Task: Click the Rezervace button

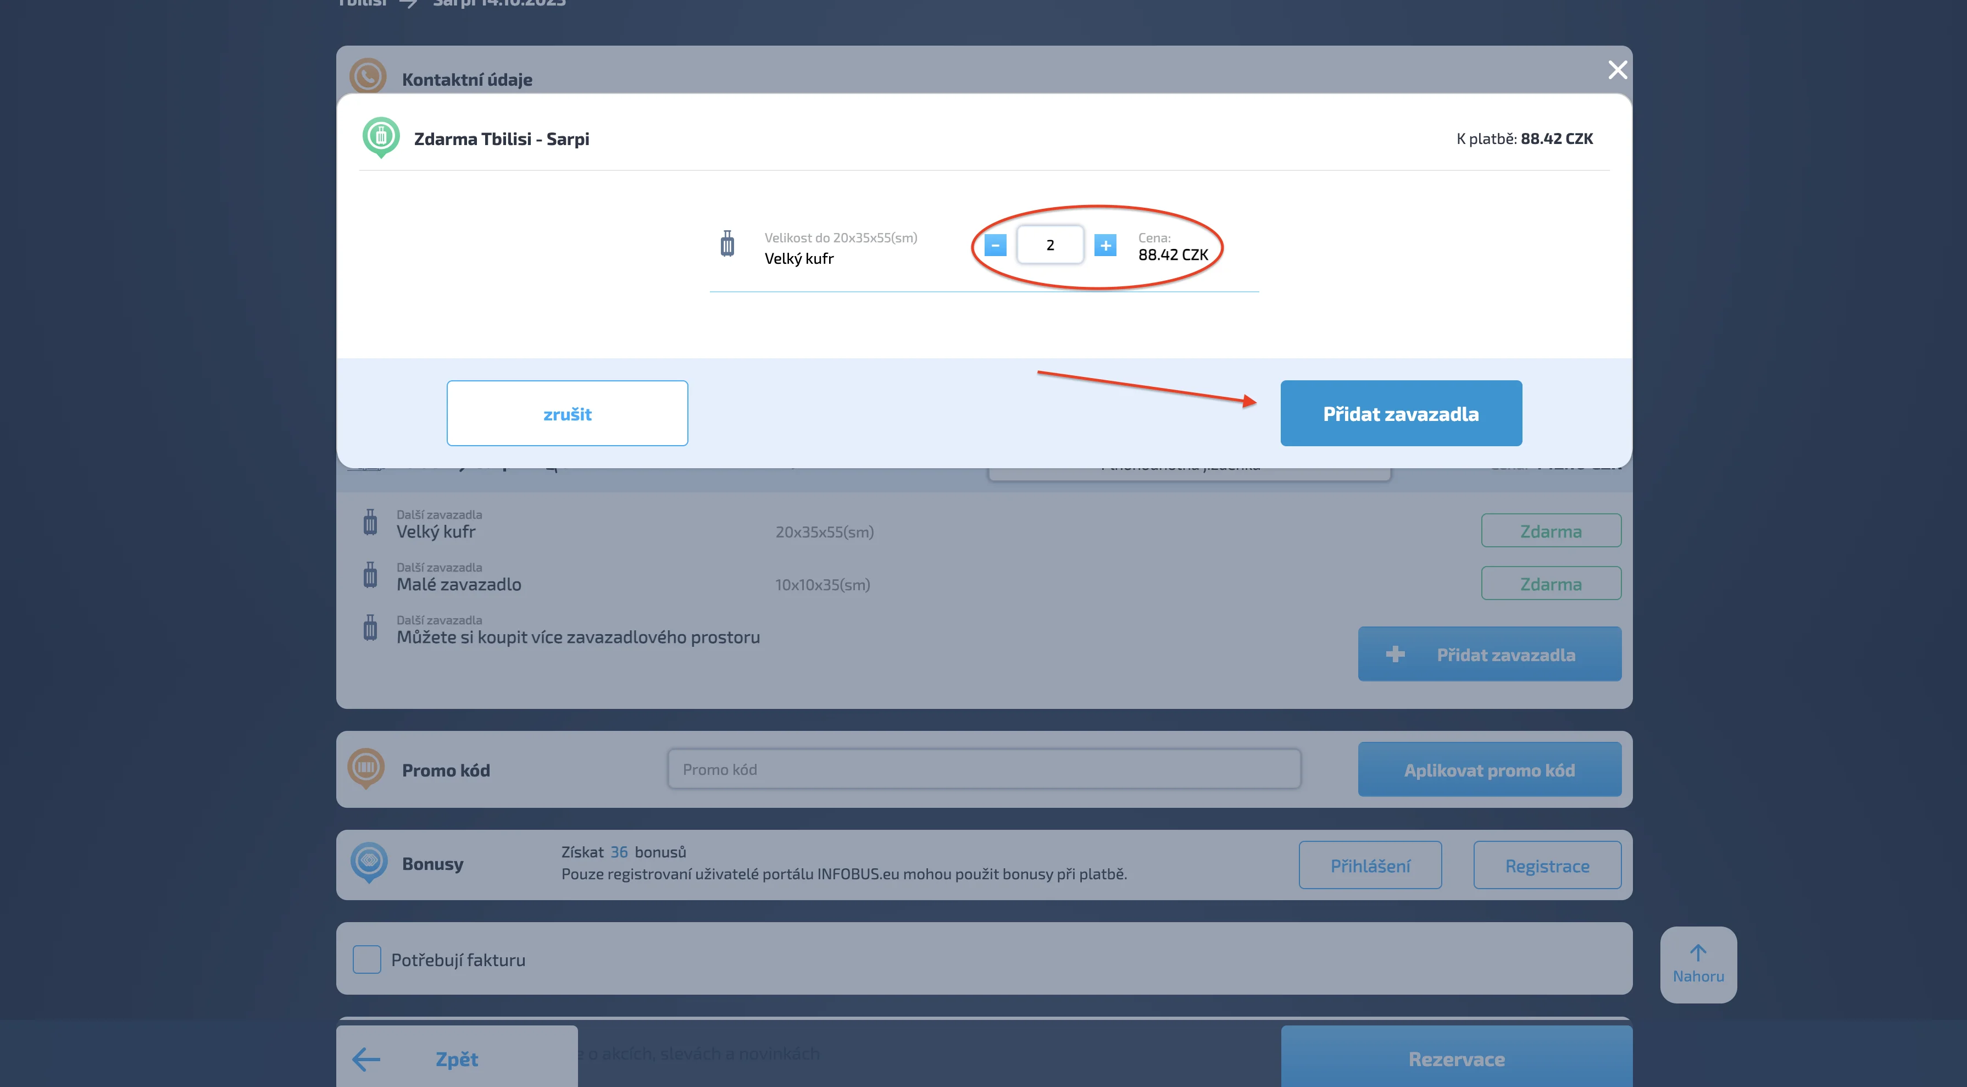Action: point(1456,1059)
